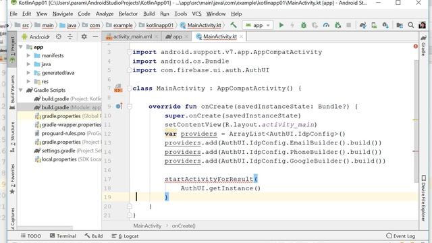Toggle the Structure side panel
Screen dimensions: 432x243
(x=12, y=137)
